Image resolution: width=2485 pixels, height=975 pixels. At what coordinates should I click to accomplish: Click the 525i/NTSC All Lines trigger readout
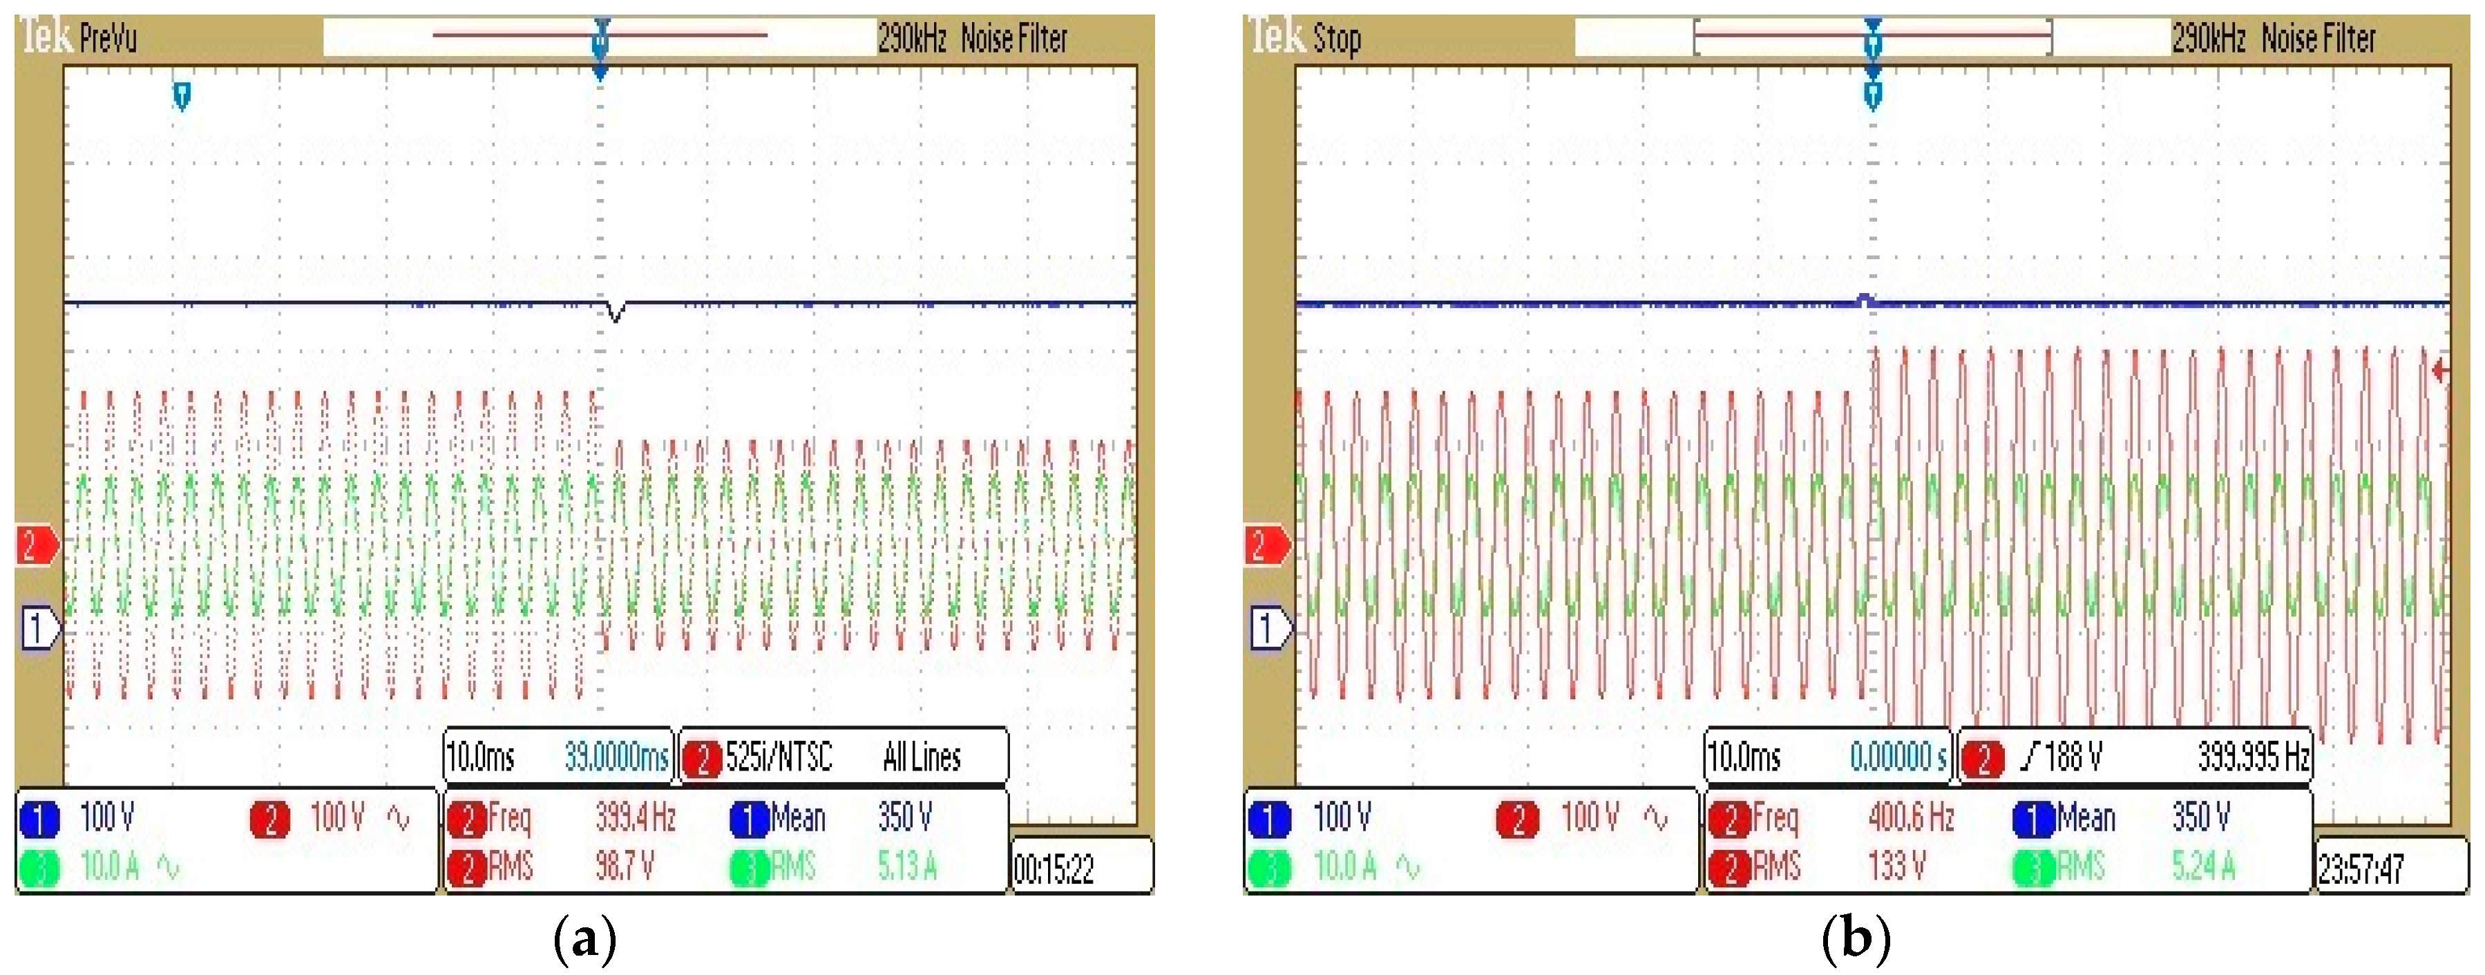(x=844, y=757)
